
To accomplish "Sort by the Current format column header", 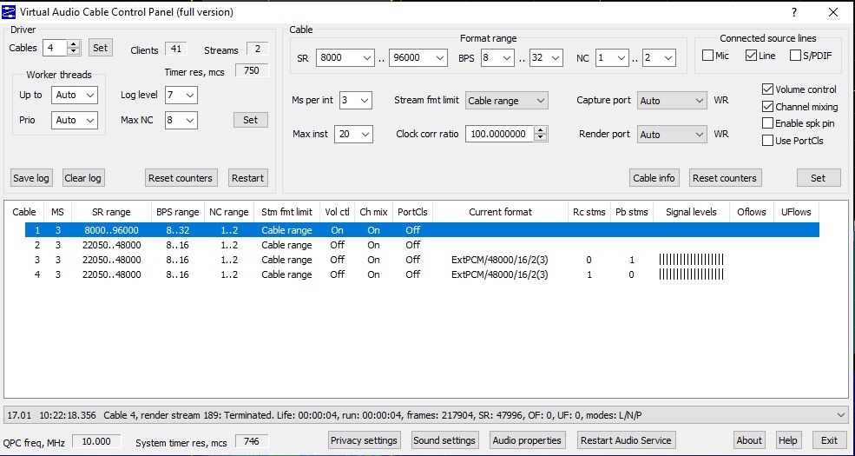I will [x=500, y=212].
